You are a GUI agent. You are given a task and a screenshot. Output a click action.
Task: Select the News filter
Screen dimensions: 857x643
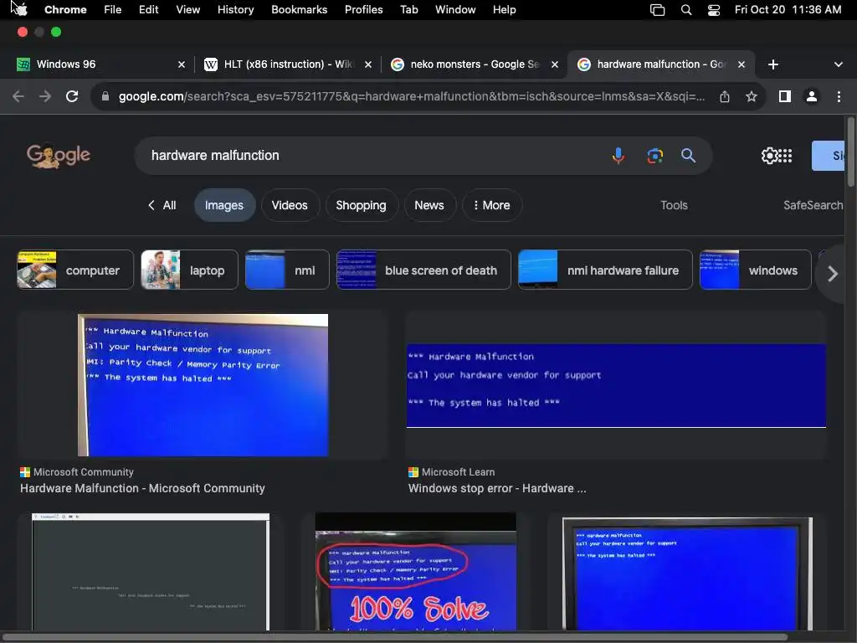tap(429, 206)
